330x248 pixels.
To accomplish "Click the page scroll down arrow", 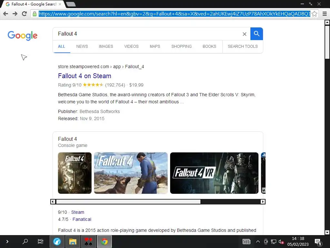I will point(327,232).
